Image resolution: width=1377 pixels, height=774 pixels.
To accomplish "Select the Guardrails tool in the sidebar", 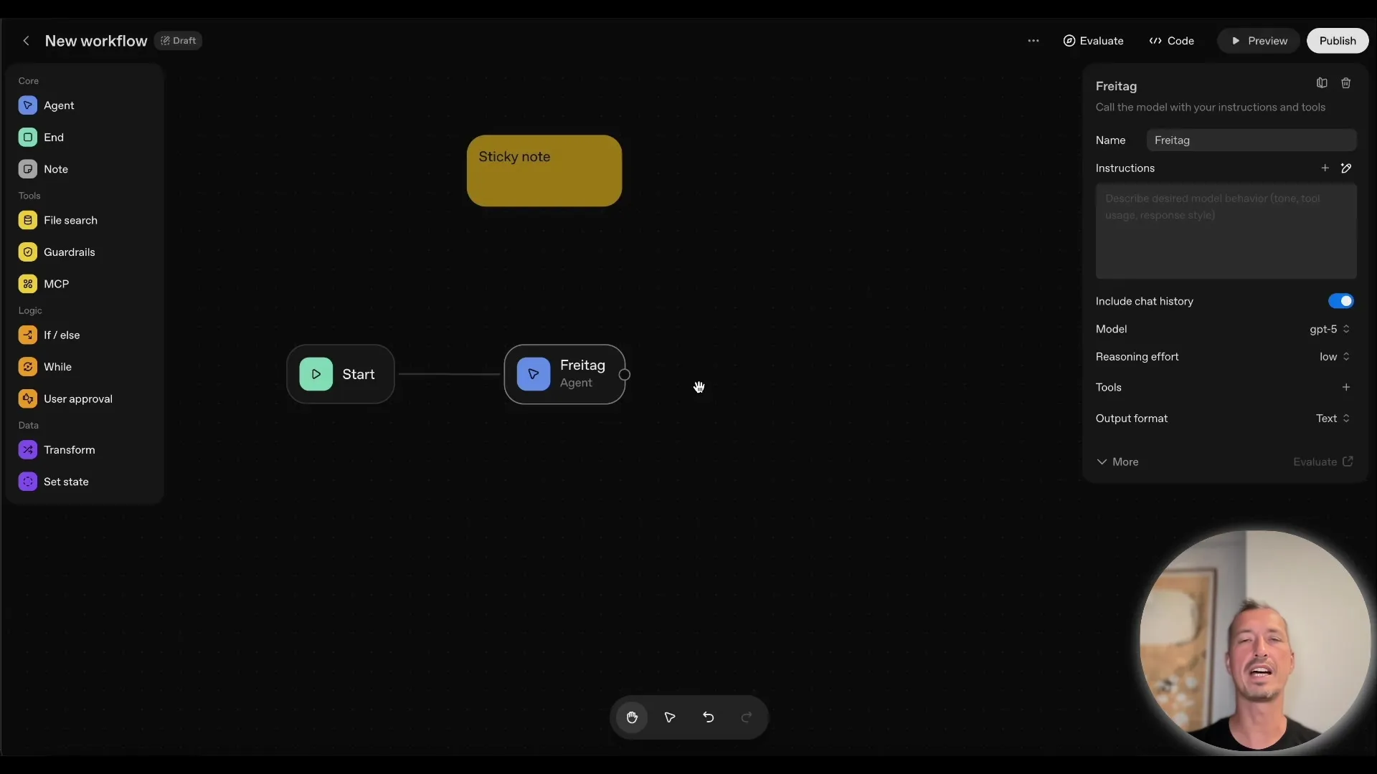I will pos(69,252).
